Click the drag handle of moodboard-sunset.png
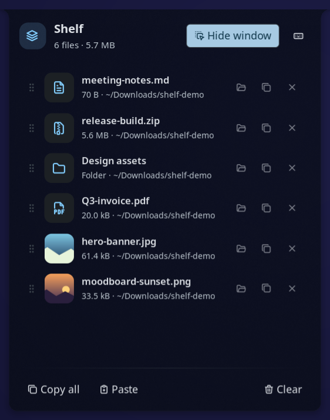 pos(32,288)
